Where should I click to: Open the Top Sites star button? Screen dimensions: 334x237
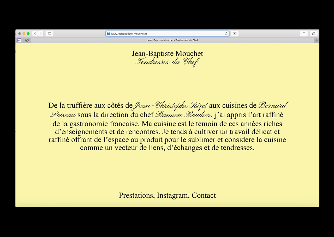(235, 34)
